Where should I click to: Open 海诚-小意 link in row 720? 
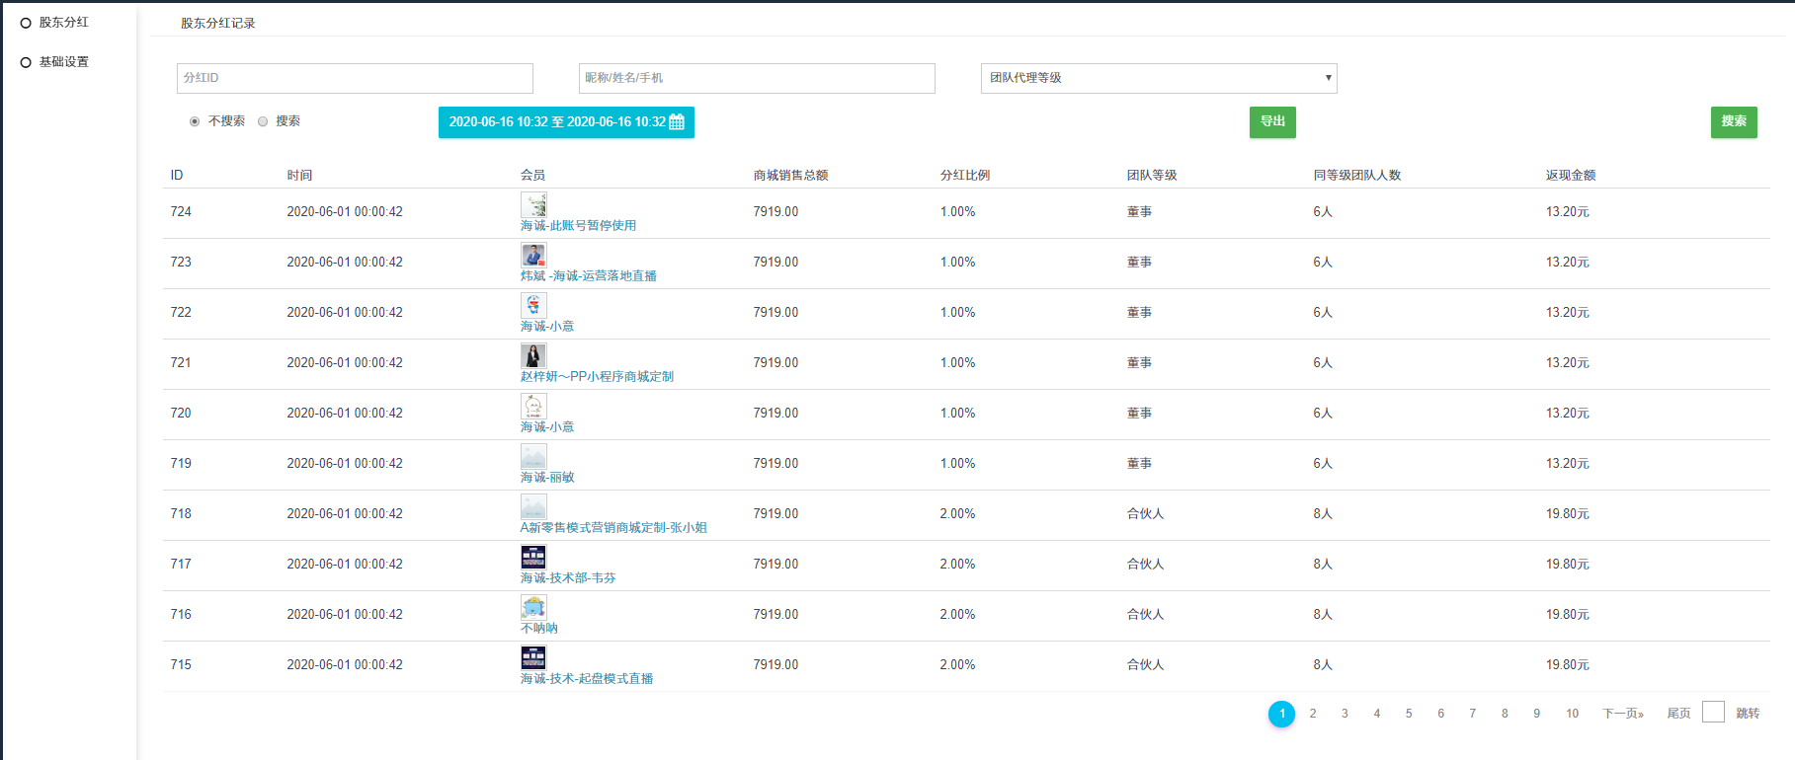547,427
